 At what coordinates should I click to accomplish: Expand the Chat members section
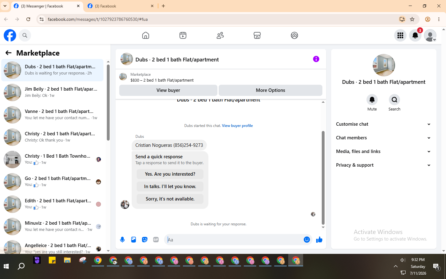pyautogui.click(x=384, y=138)
